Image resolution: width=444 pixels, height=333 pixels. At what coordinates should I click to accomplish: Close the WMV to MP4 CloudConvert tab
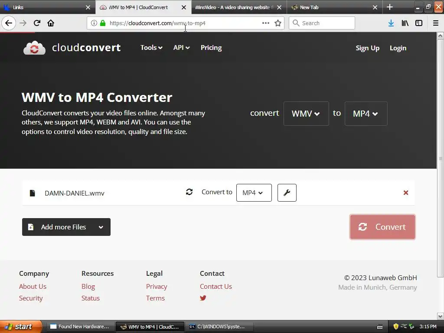[184, 7]
